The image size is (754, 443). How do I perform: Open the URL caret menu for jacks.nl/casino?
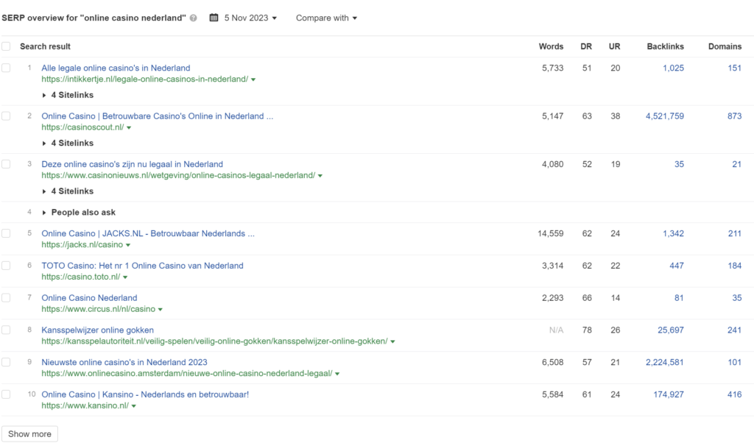[128, 245]
